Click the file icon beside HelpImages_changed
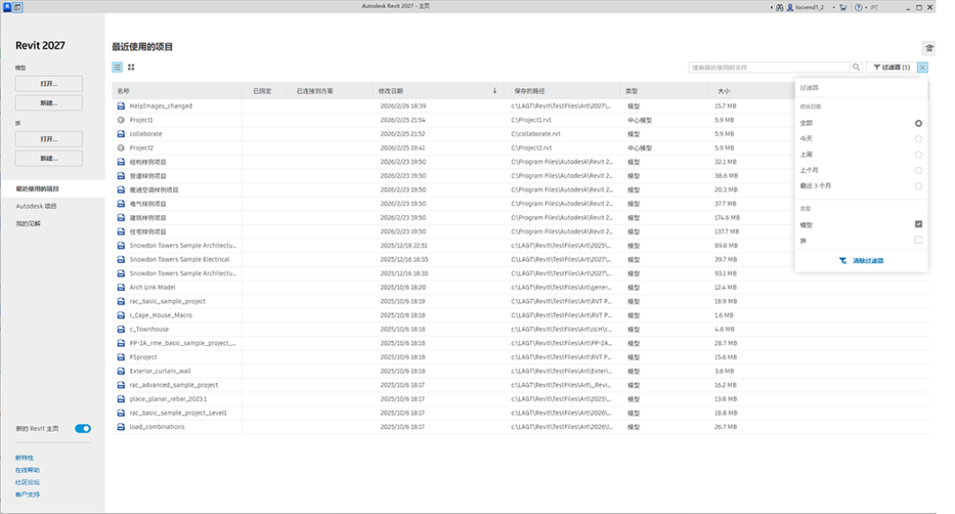The height and width of the screenshot is (514, 955). 120,106
